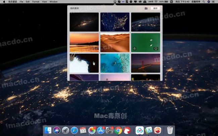Select the white cloud aerial wallpaper

(x=84, y=63)
